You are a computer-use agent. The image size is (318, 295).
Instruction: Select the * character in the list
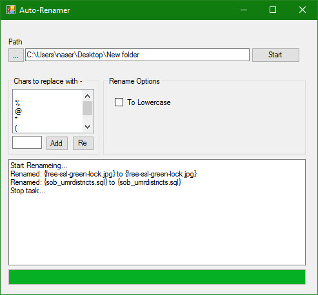point(16,118)
